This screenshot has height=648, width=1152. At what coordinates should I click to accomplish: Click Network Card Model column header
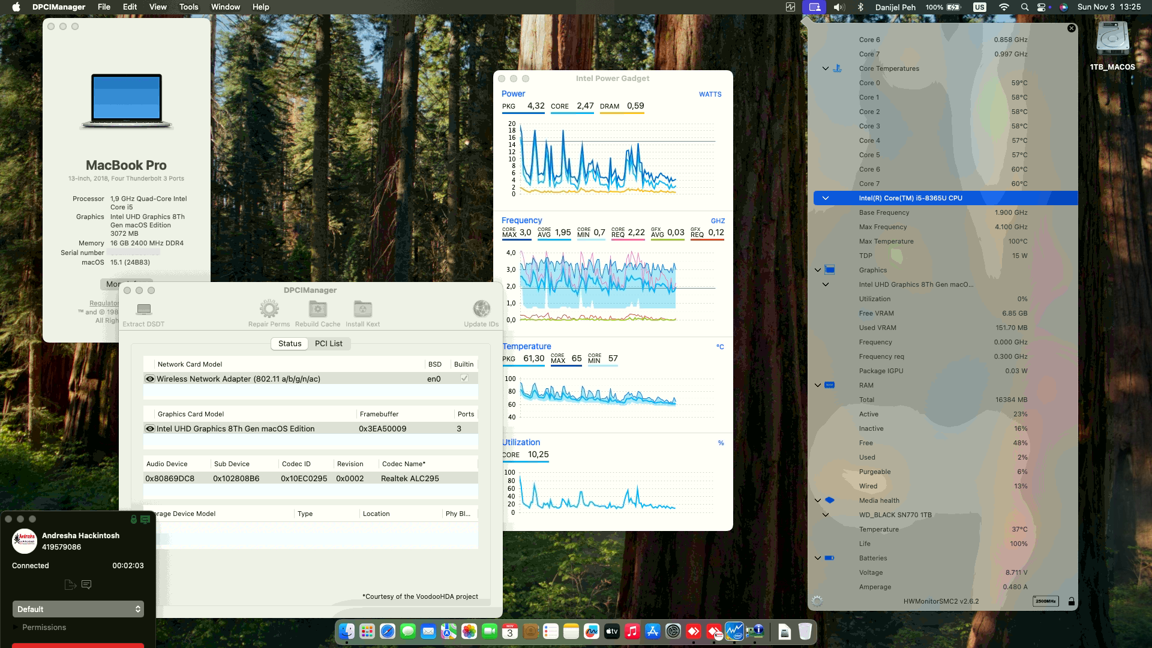point(190,364)
